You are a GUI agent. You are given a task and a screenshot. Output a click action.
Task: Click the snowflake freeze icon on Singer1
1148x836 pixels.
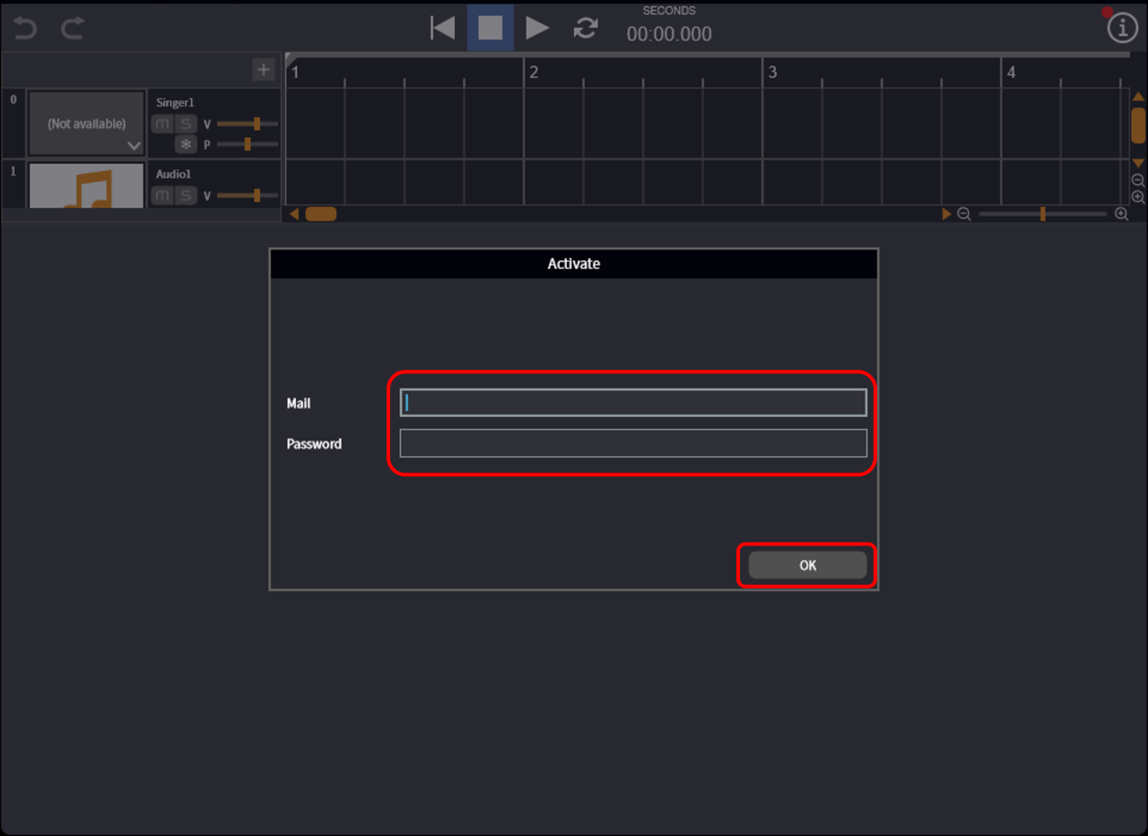click(x=186, y=144)
